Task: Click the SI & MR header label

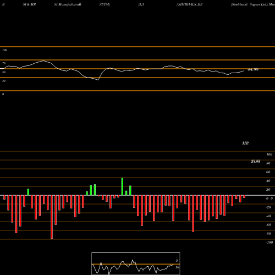Action: click(x=29, y=4)
